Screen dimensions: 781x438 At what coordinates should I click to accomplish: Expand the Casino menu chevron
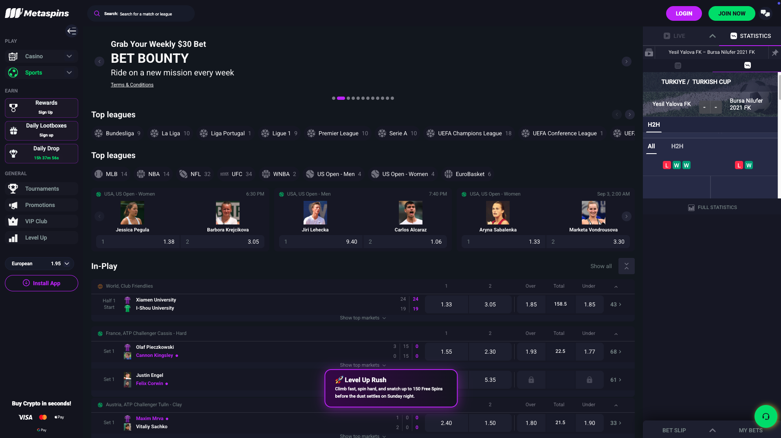coord(69,56)
